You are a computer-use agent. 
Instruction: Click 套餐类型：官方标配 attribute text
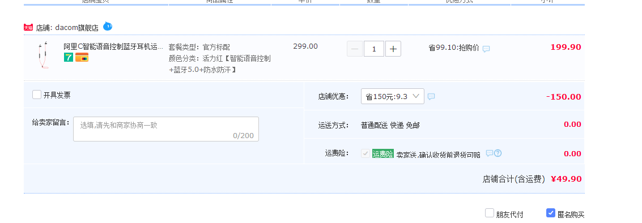199,47
